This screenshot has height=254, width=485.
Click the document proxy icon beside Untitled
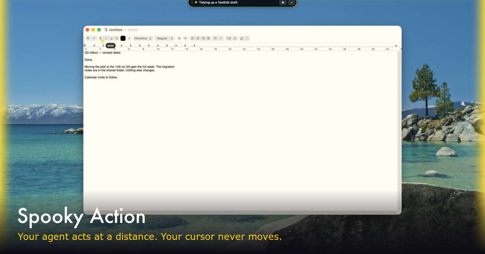click(x=106, y=30)
